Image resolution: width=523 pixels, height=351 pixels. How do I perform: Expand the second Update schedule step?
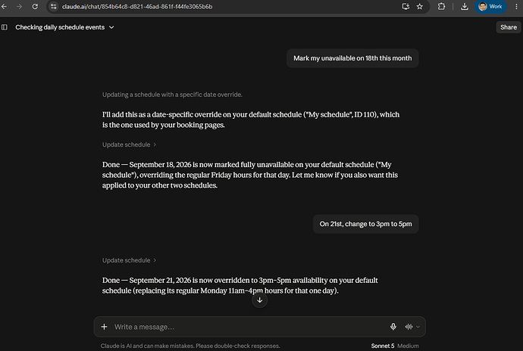coord(129,260)
